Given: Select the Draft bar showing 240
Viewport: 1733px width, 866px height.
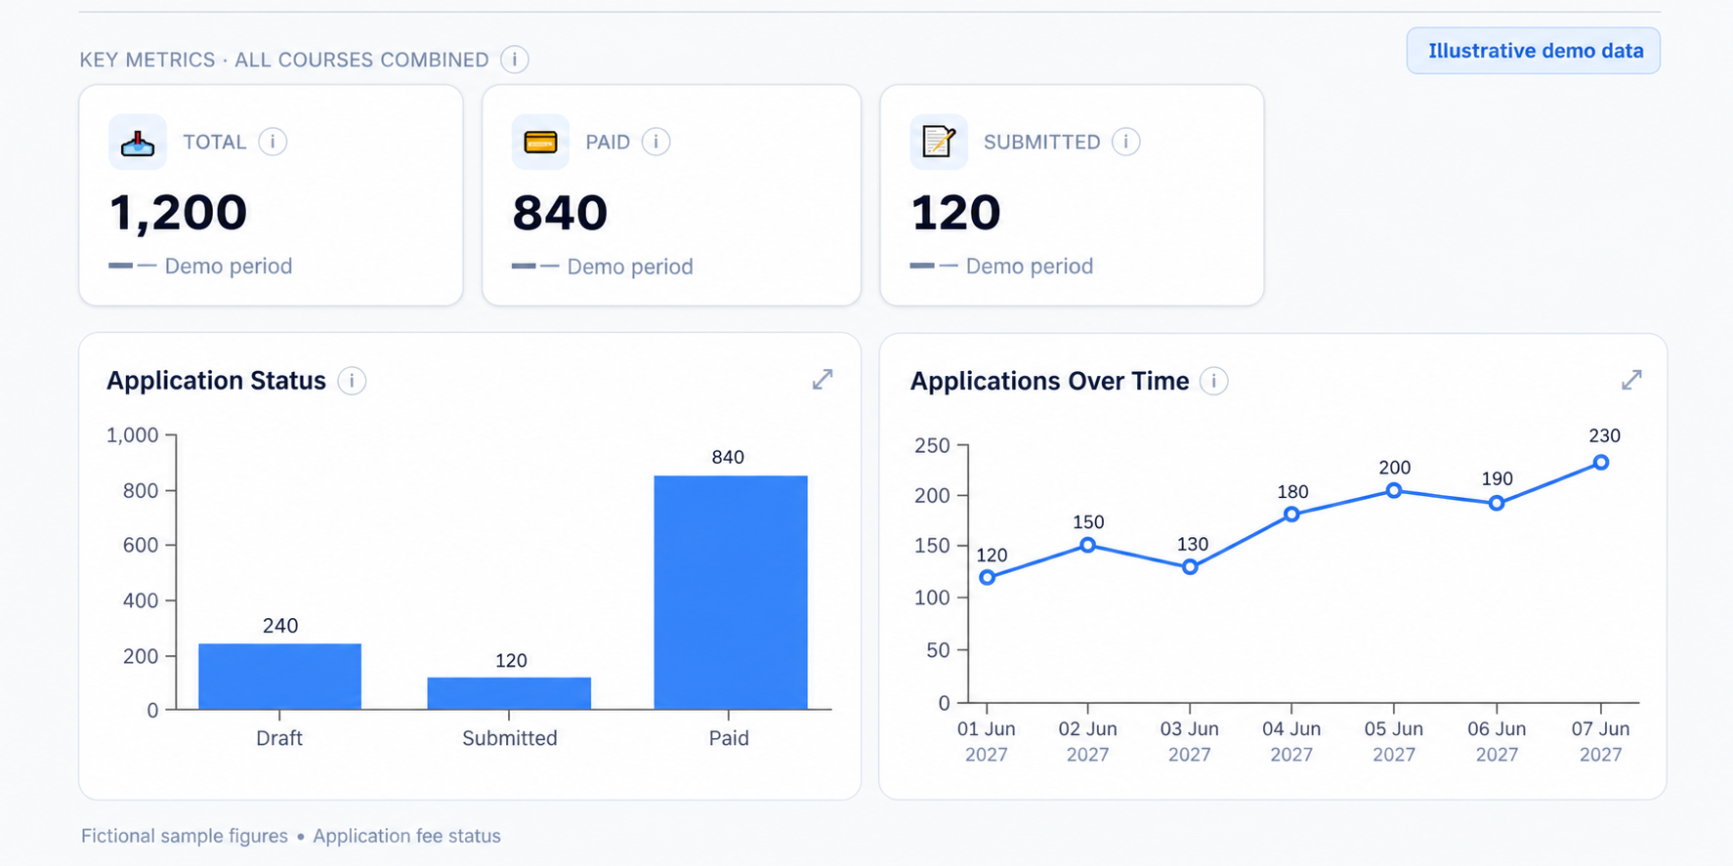Looking at the screenshot, I should click(x=279, y=676).
